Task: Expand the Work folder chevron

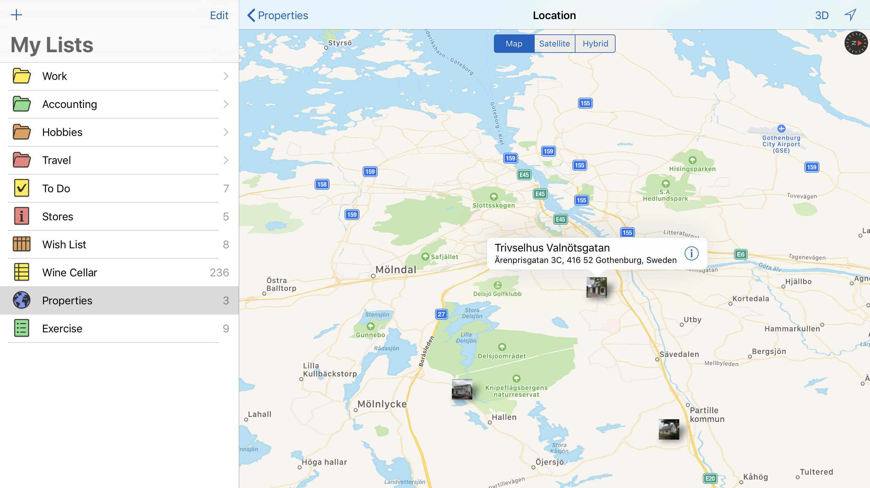Action: [x=226, y=76]
